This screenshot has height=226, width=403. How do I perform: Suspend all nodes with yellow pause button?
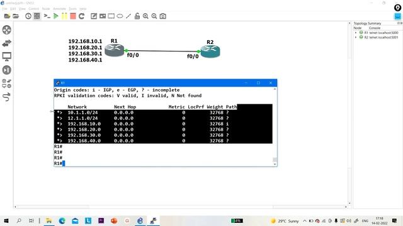pyautogui.click(x=64, y=16)
